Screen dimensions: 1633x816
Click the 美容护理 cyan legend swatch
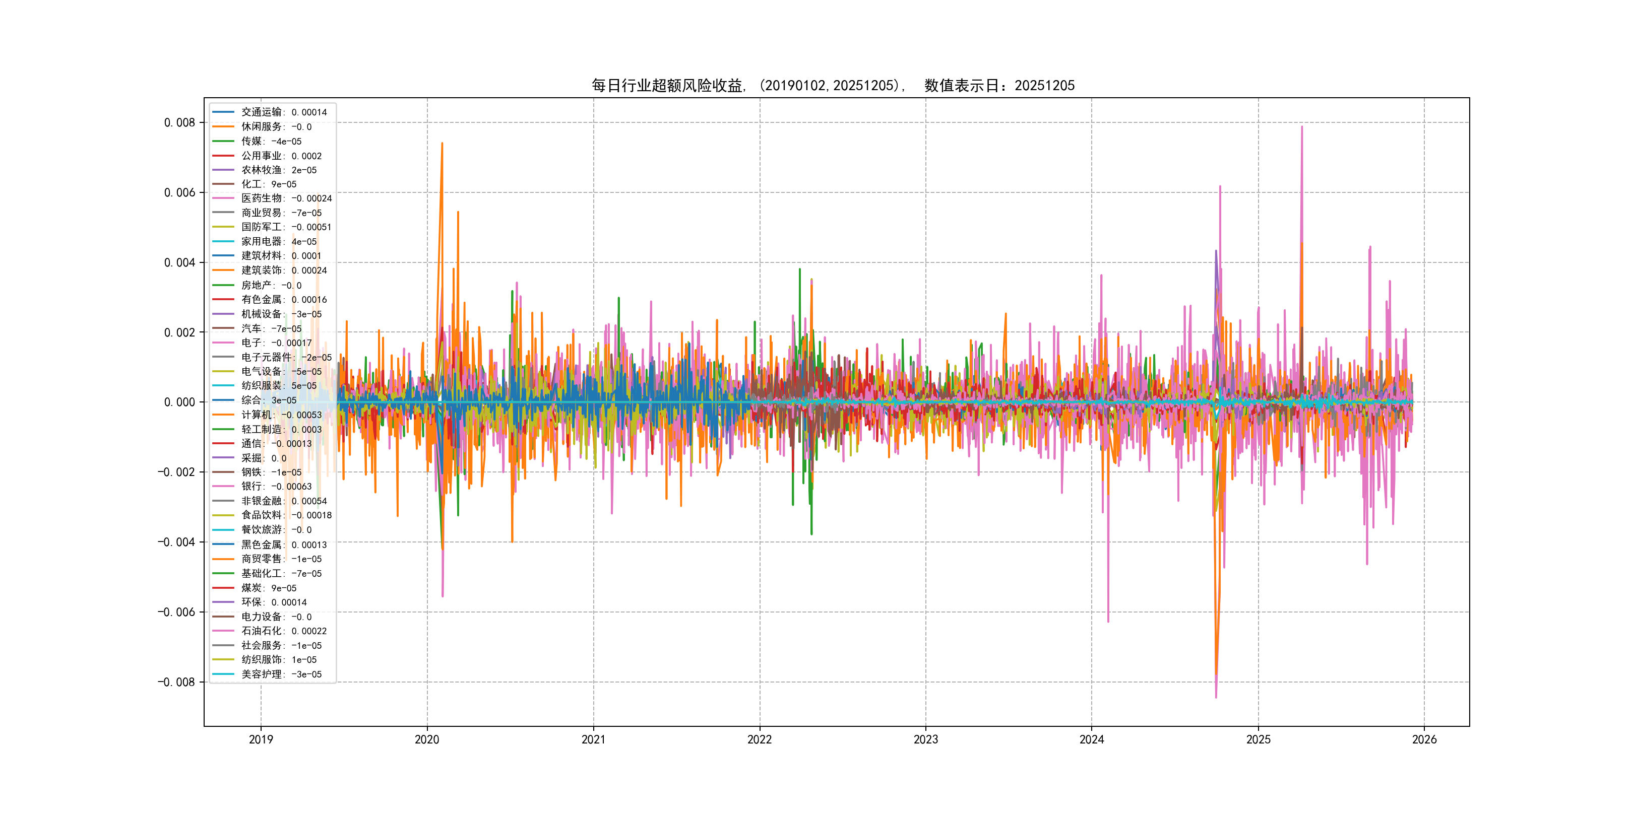point(223,674)
